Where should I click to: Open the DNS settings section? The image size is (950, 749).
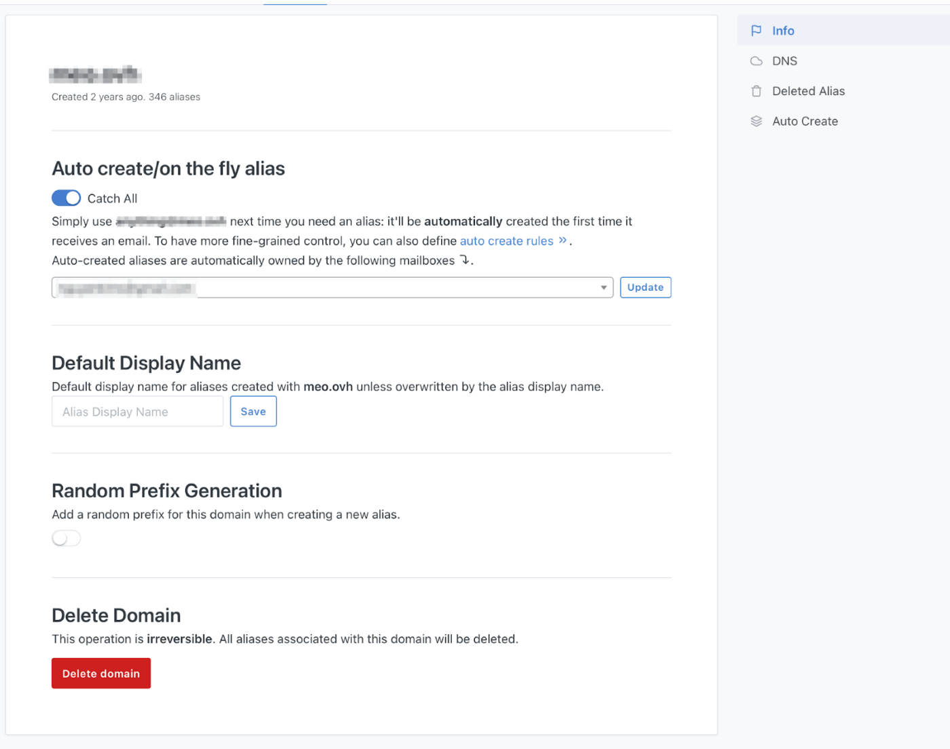784,60
